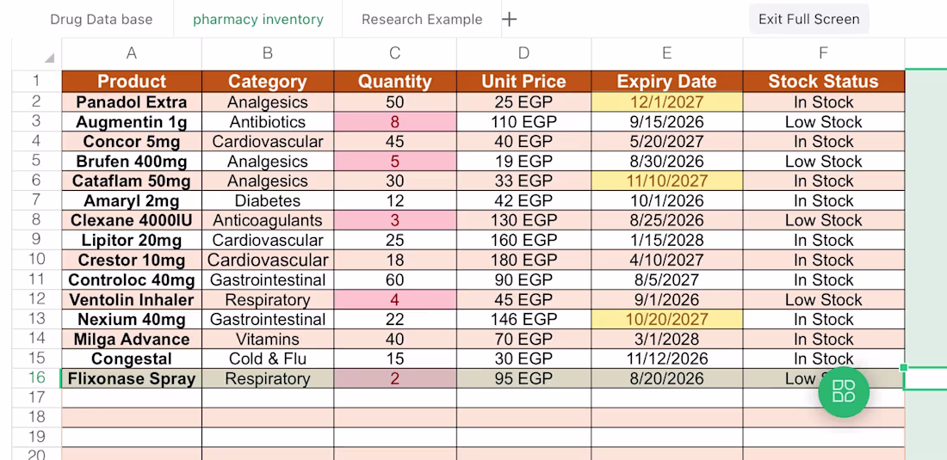Select the quantity 60 cell
The width and height of the screenshot is (947, 460).
pos(395,279)
